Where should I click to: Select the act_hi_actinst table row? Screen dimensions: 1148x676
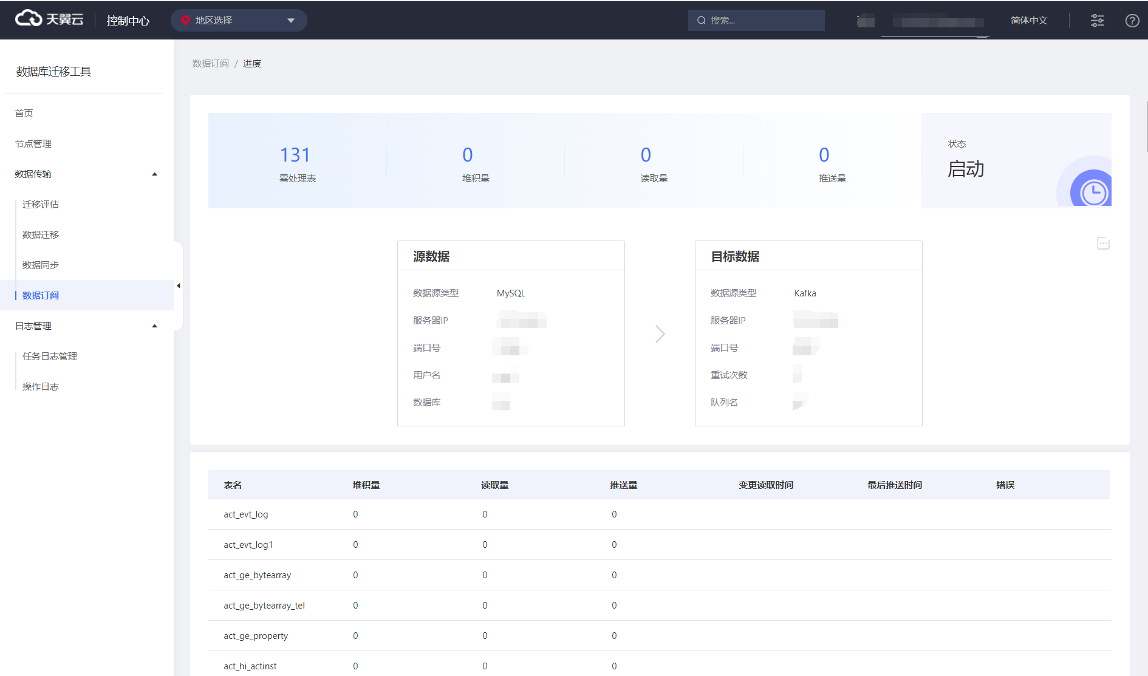tap(659, 664)
